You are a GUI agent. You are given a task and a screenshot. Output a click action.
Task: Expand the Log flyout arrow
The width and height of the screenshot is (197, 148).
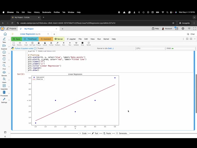coord(9,60)
